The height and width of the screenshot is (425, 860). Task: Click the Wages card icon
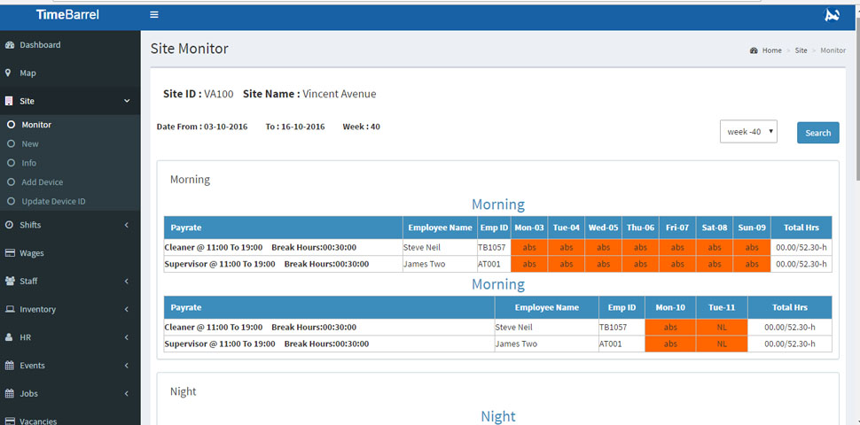click(10, 253)
